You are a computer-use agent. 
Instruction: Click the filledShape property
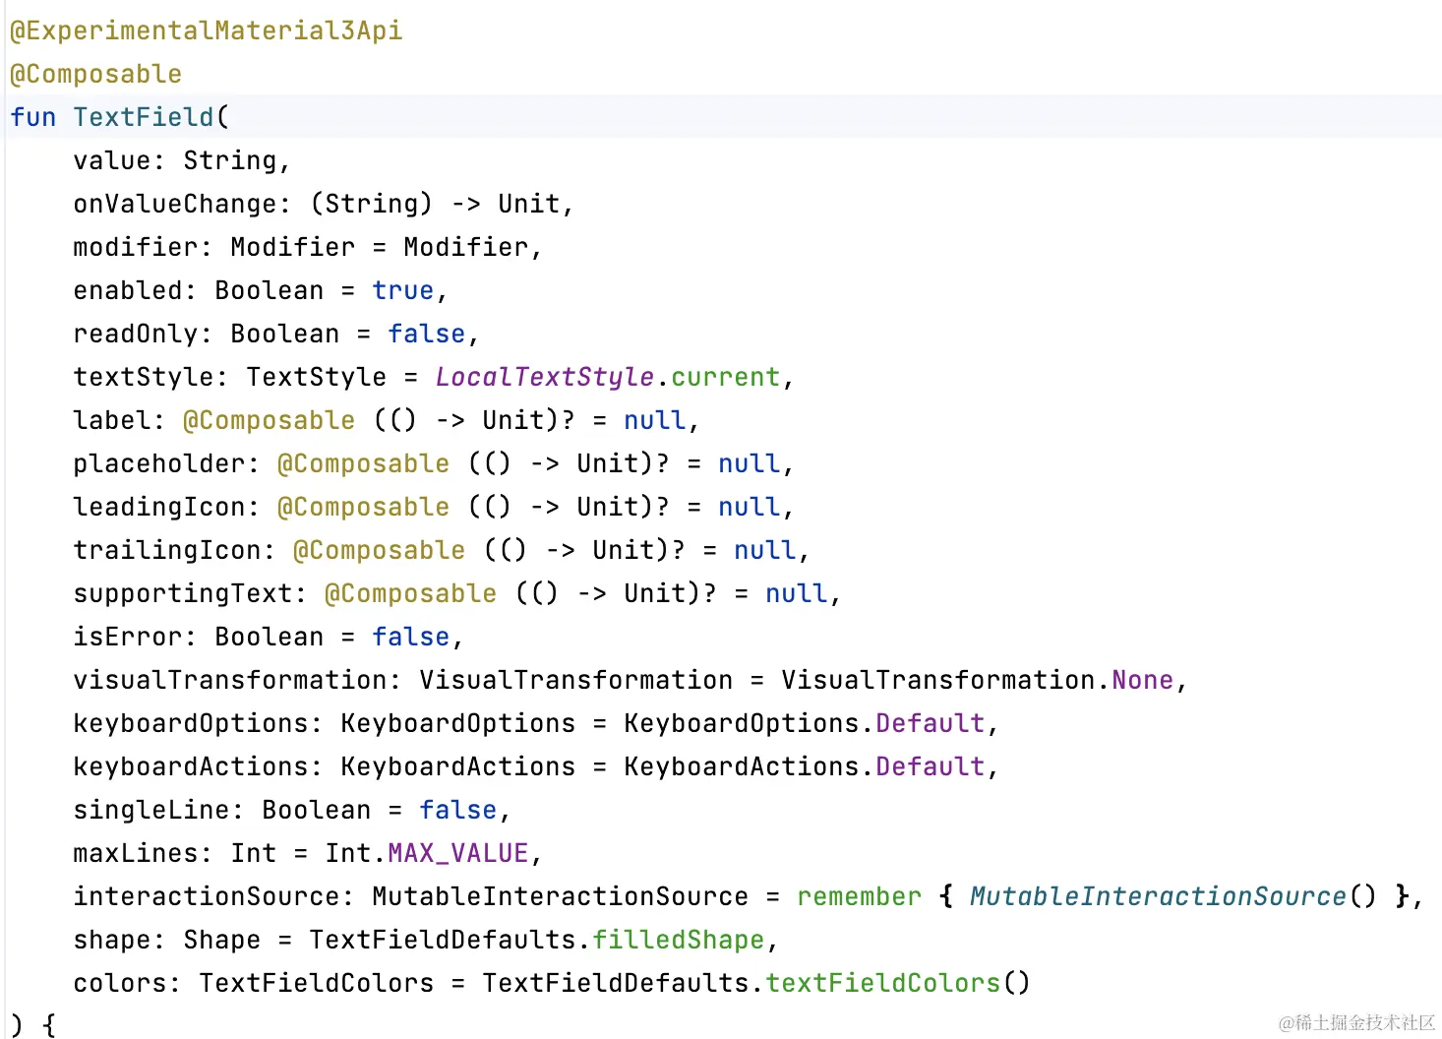(679, 940)
